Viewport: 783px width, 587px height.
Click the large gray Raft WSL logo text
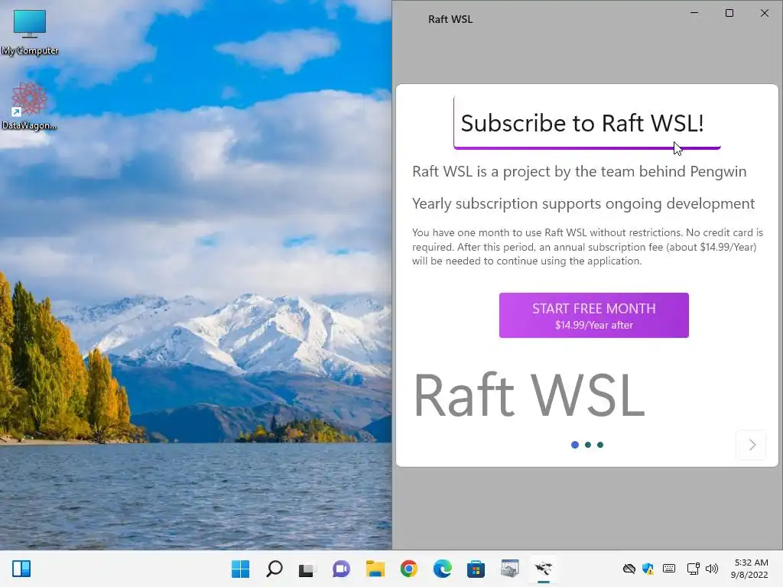529,395
